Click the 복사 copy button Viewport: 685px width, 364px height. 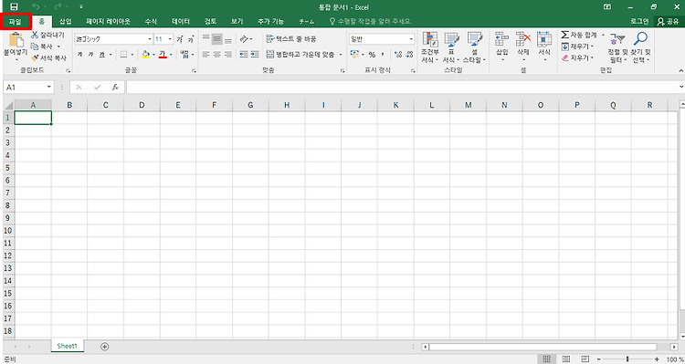[x=46, y=47]
